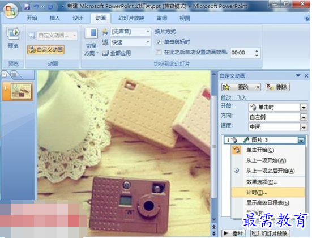Open the 插入 ribbon tab
Viewport: 312px width, 238px height.
tap(54, 18)
